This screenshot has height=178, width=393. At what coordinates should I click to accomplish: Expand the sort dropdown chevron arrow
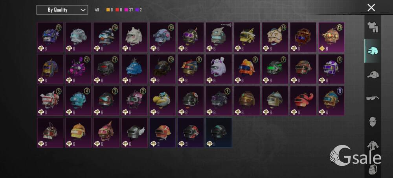[83, 10]
